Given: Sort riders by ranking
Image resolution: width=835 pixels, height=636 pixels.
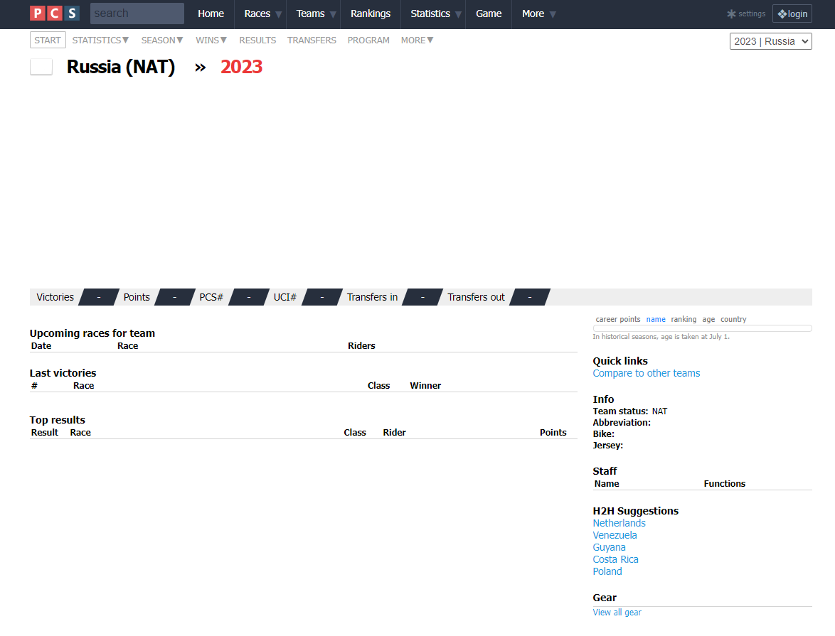Looking at the screenshot, I should (684, 319).
